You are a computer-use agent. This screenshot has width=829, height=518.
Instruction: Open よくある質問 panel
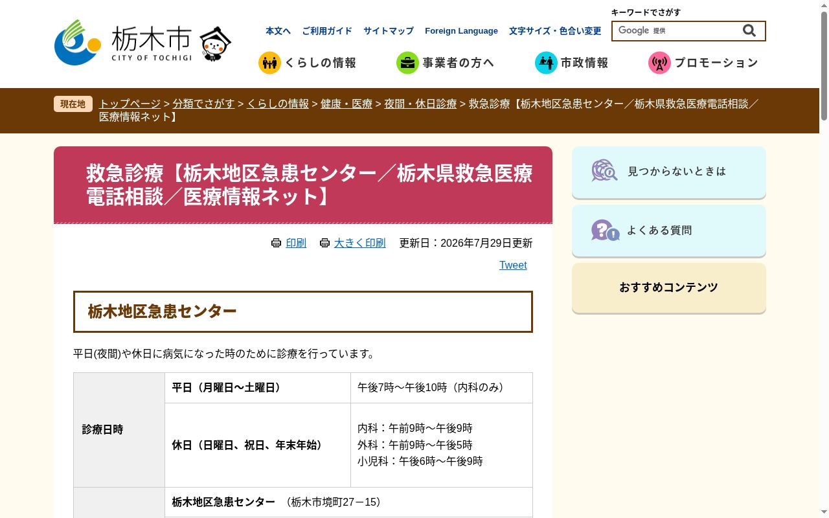pyautogui.click(x=669, y=231)
